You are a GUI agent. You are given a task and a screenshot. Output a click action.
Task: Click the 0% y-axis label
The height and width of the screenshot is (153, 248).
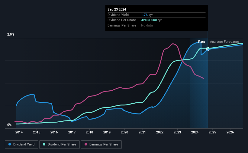9,125
